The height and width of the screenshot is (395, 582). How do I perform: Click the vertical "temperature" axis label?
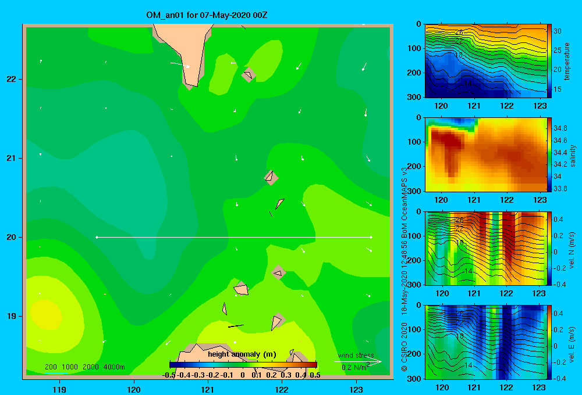click(567, 61)
